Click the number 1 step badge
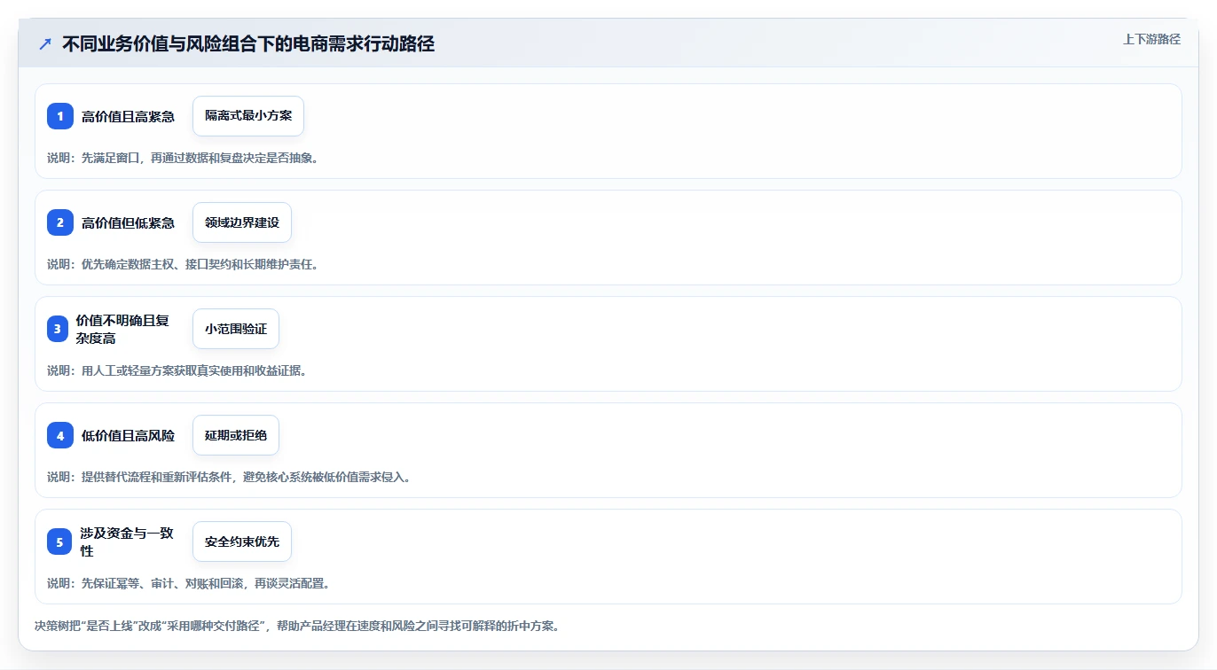Viewport: 1217px width, 670px height. [60, 116]
